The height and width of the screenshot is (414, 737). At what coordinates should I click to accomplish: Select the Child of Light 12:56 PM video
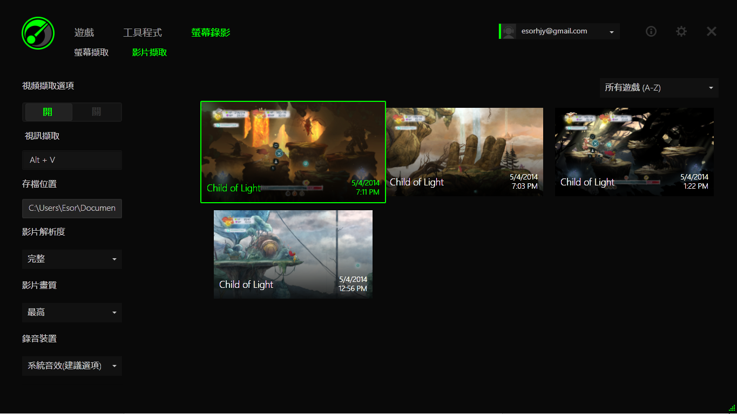tap(293, 254)
